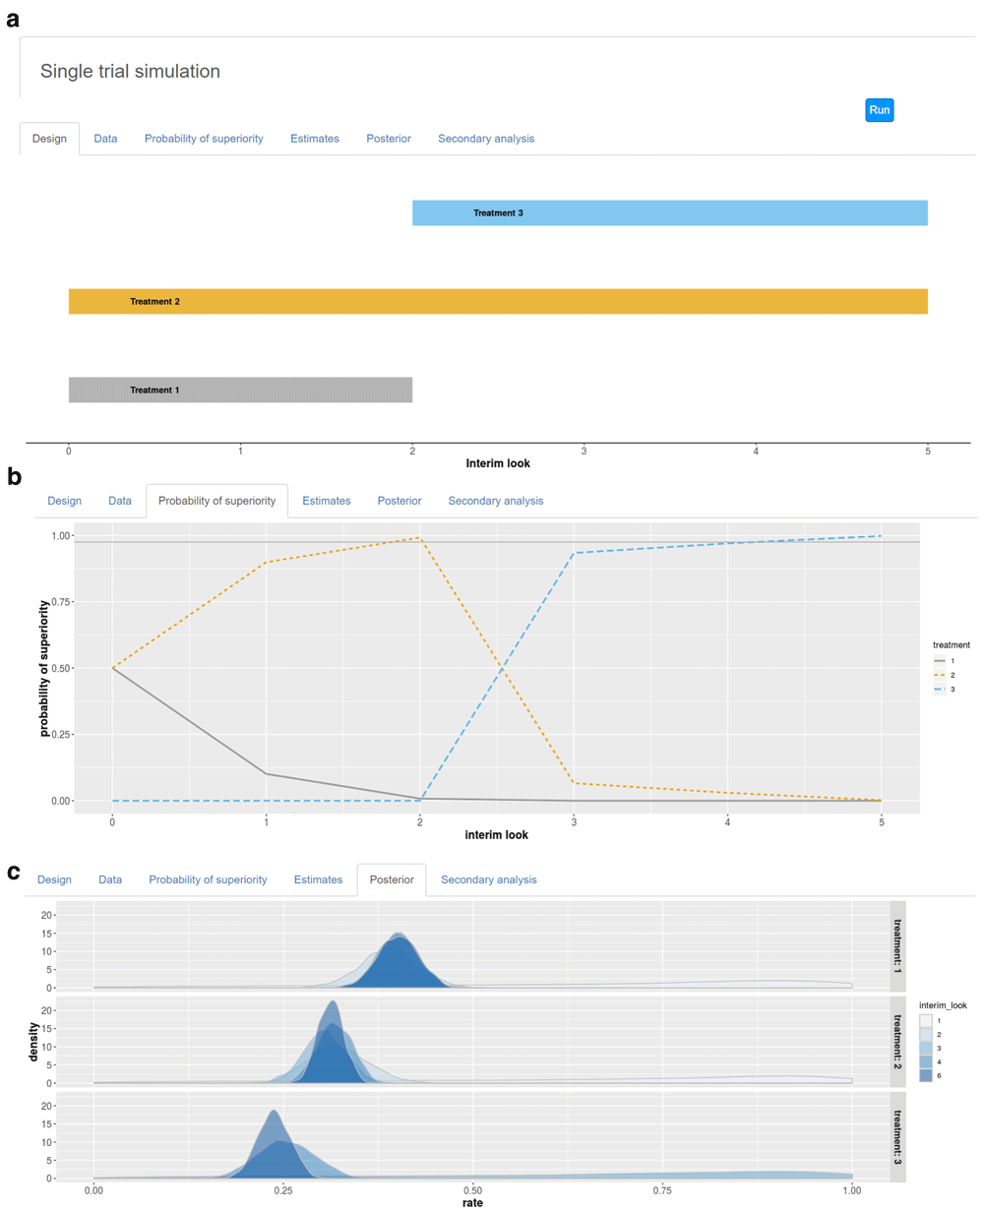Open the Posterior tab in panel b

pos(400,501)
